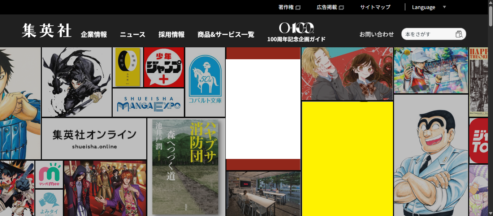Open the ニュース menu
The image size is (493, 216).
(x=133, y=35)
